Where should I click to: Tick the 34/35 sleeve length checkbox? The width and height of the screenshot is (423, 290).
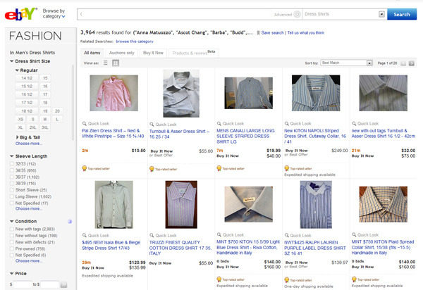[12, 170]
